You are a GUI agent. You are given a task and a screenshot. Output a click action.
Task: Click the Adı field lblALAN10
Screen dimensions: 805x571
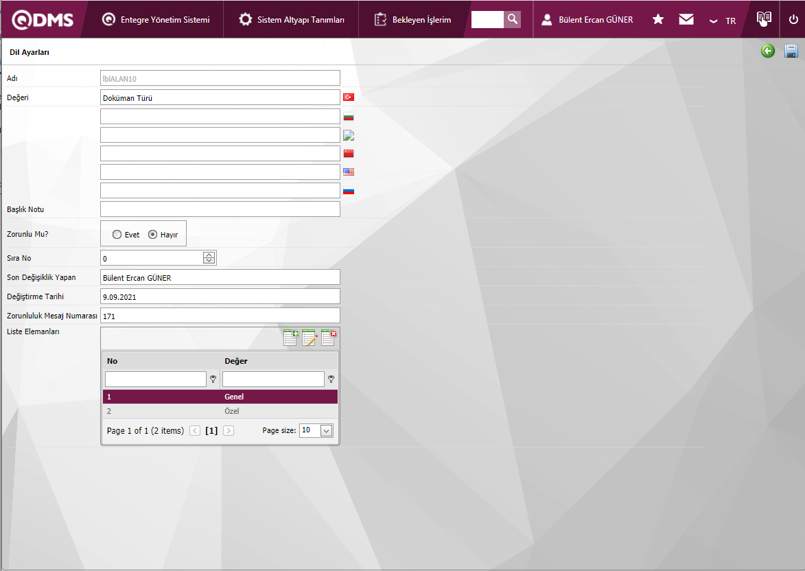coord(220,78)
